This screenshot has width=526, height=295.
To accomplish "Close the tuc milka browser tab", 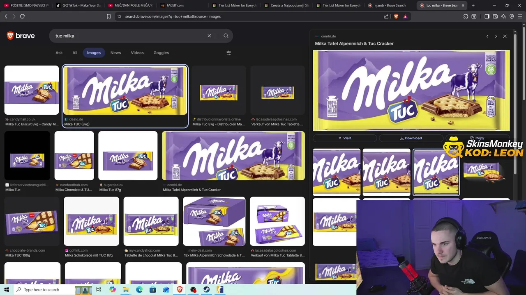I will [x=463, y=5].
